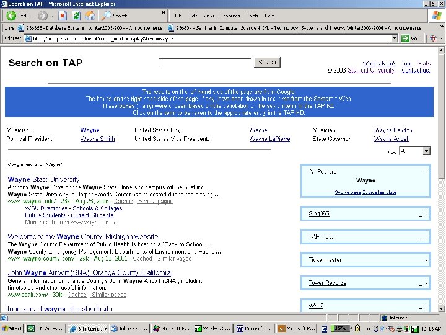Click the Windows flag logo throbber

pyautogui.click(x=437, y=16)
